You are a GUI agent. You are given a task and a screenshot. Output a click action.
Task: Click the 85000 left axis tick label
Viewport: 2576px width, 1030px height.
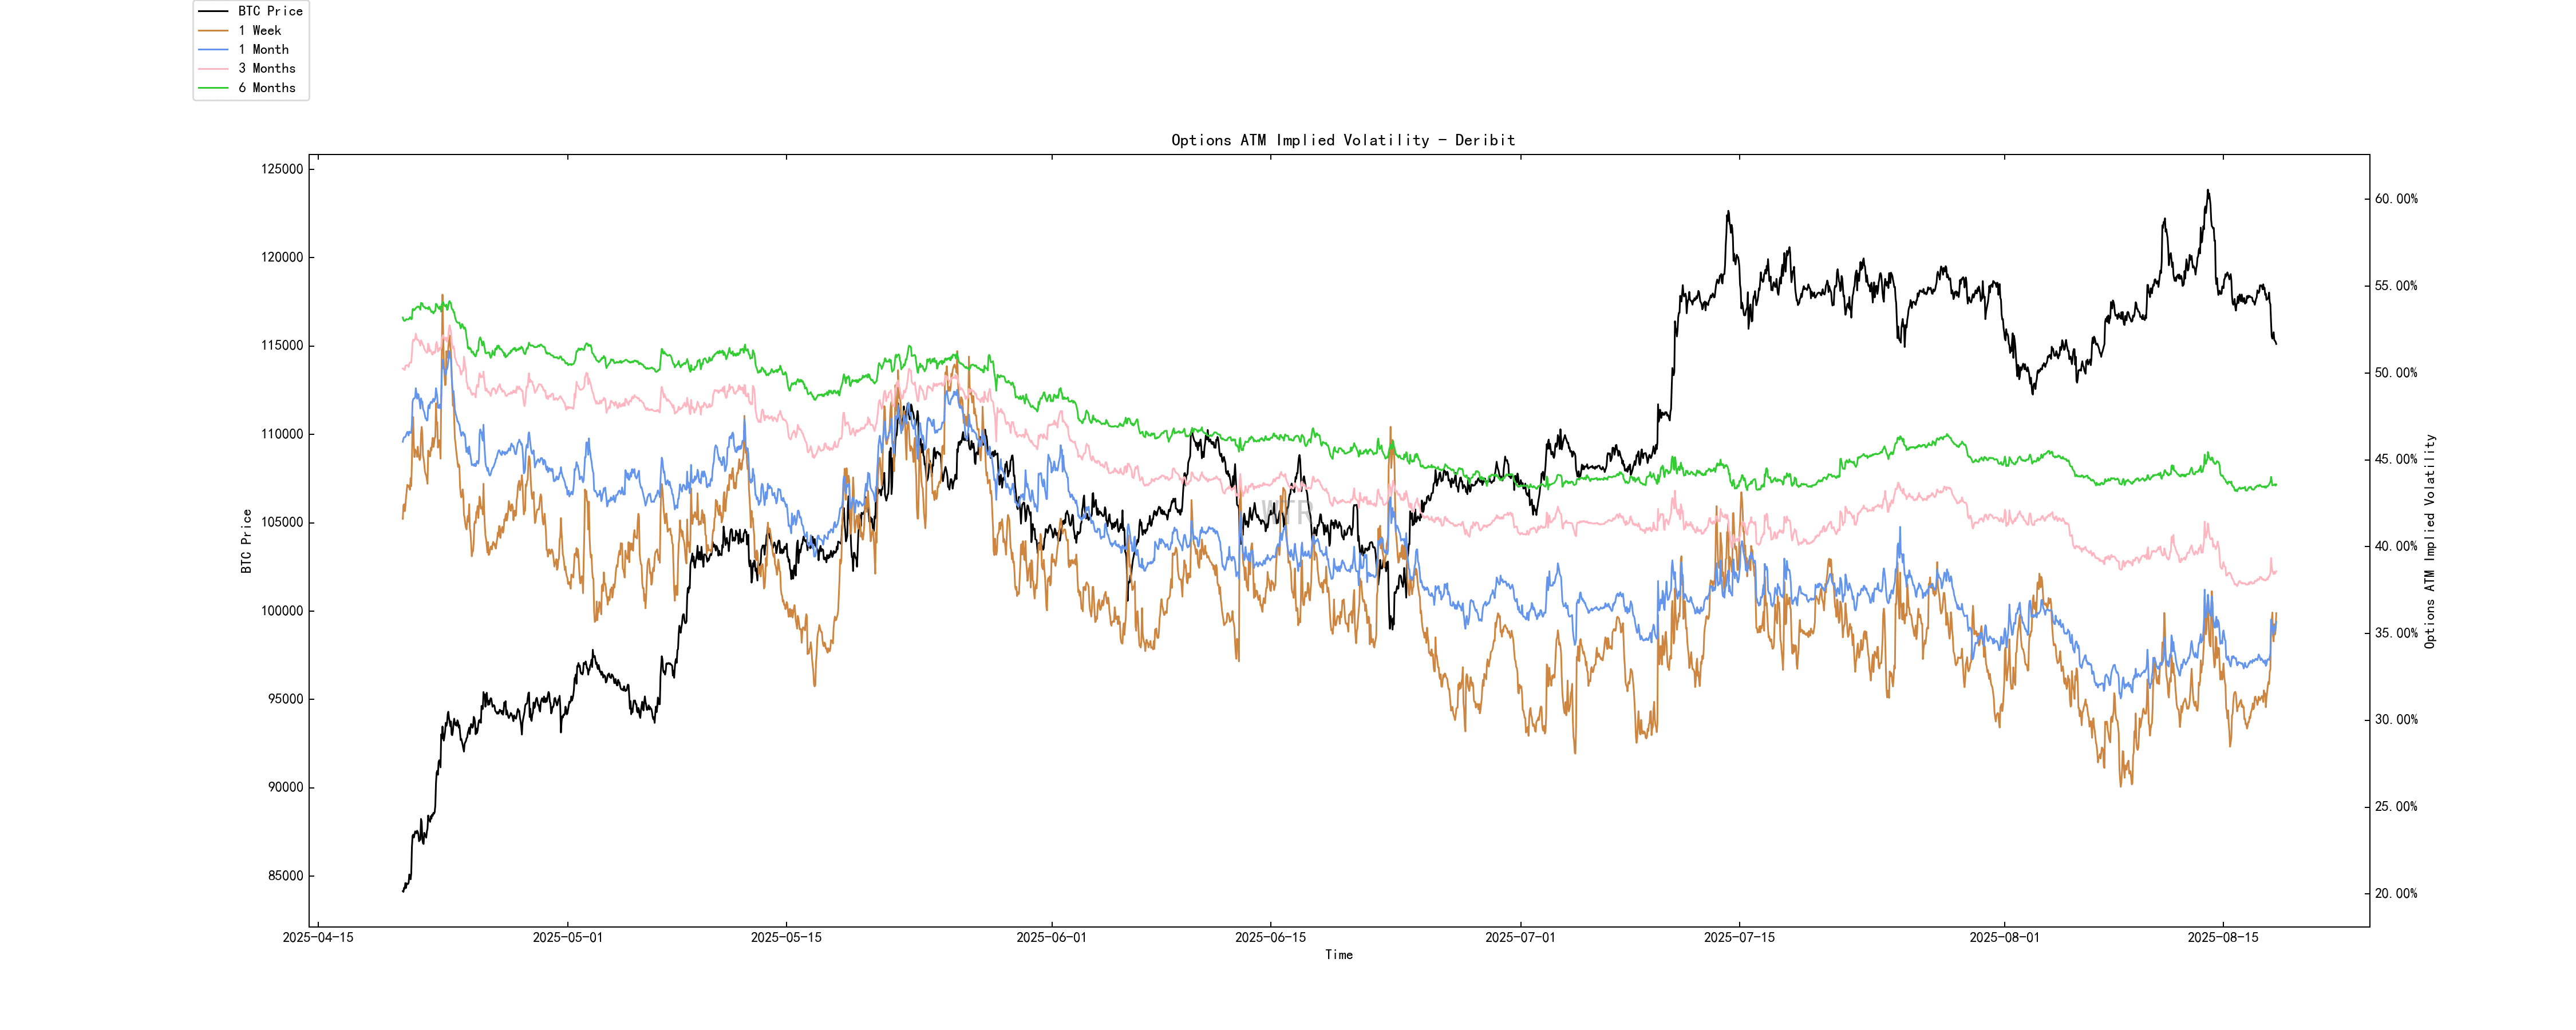pos(285,876)
